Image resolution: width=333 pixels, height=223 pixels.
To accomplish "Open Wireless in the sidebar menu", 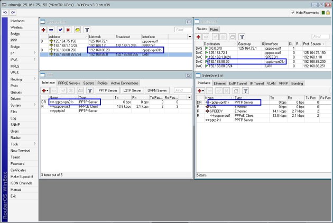I will tap(16, 27).
